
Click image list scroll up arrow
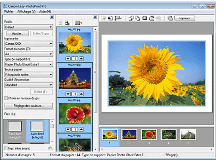tap(95, 29)
